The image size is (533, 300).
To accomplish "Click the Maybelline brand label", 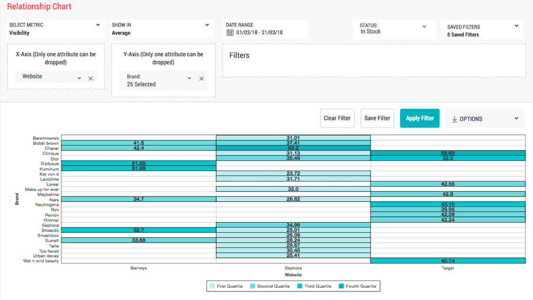I will (x=48, y=194).
